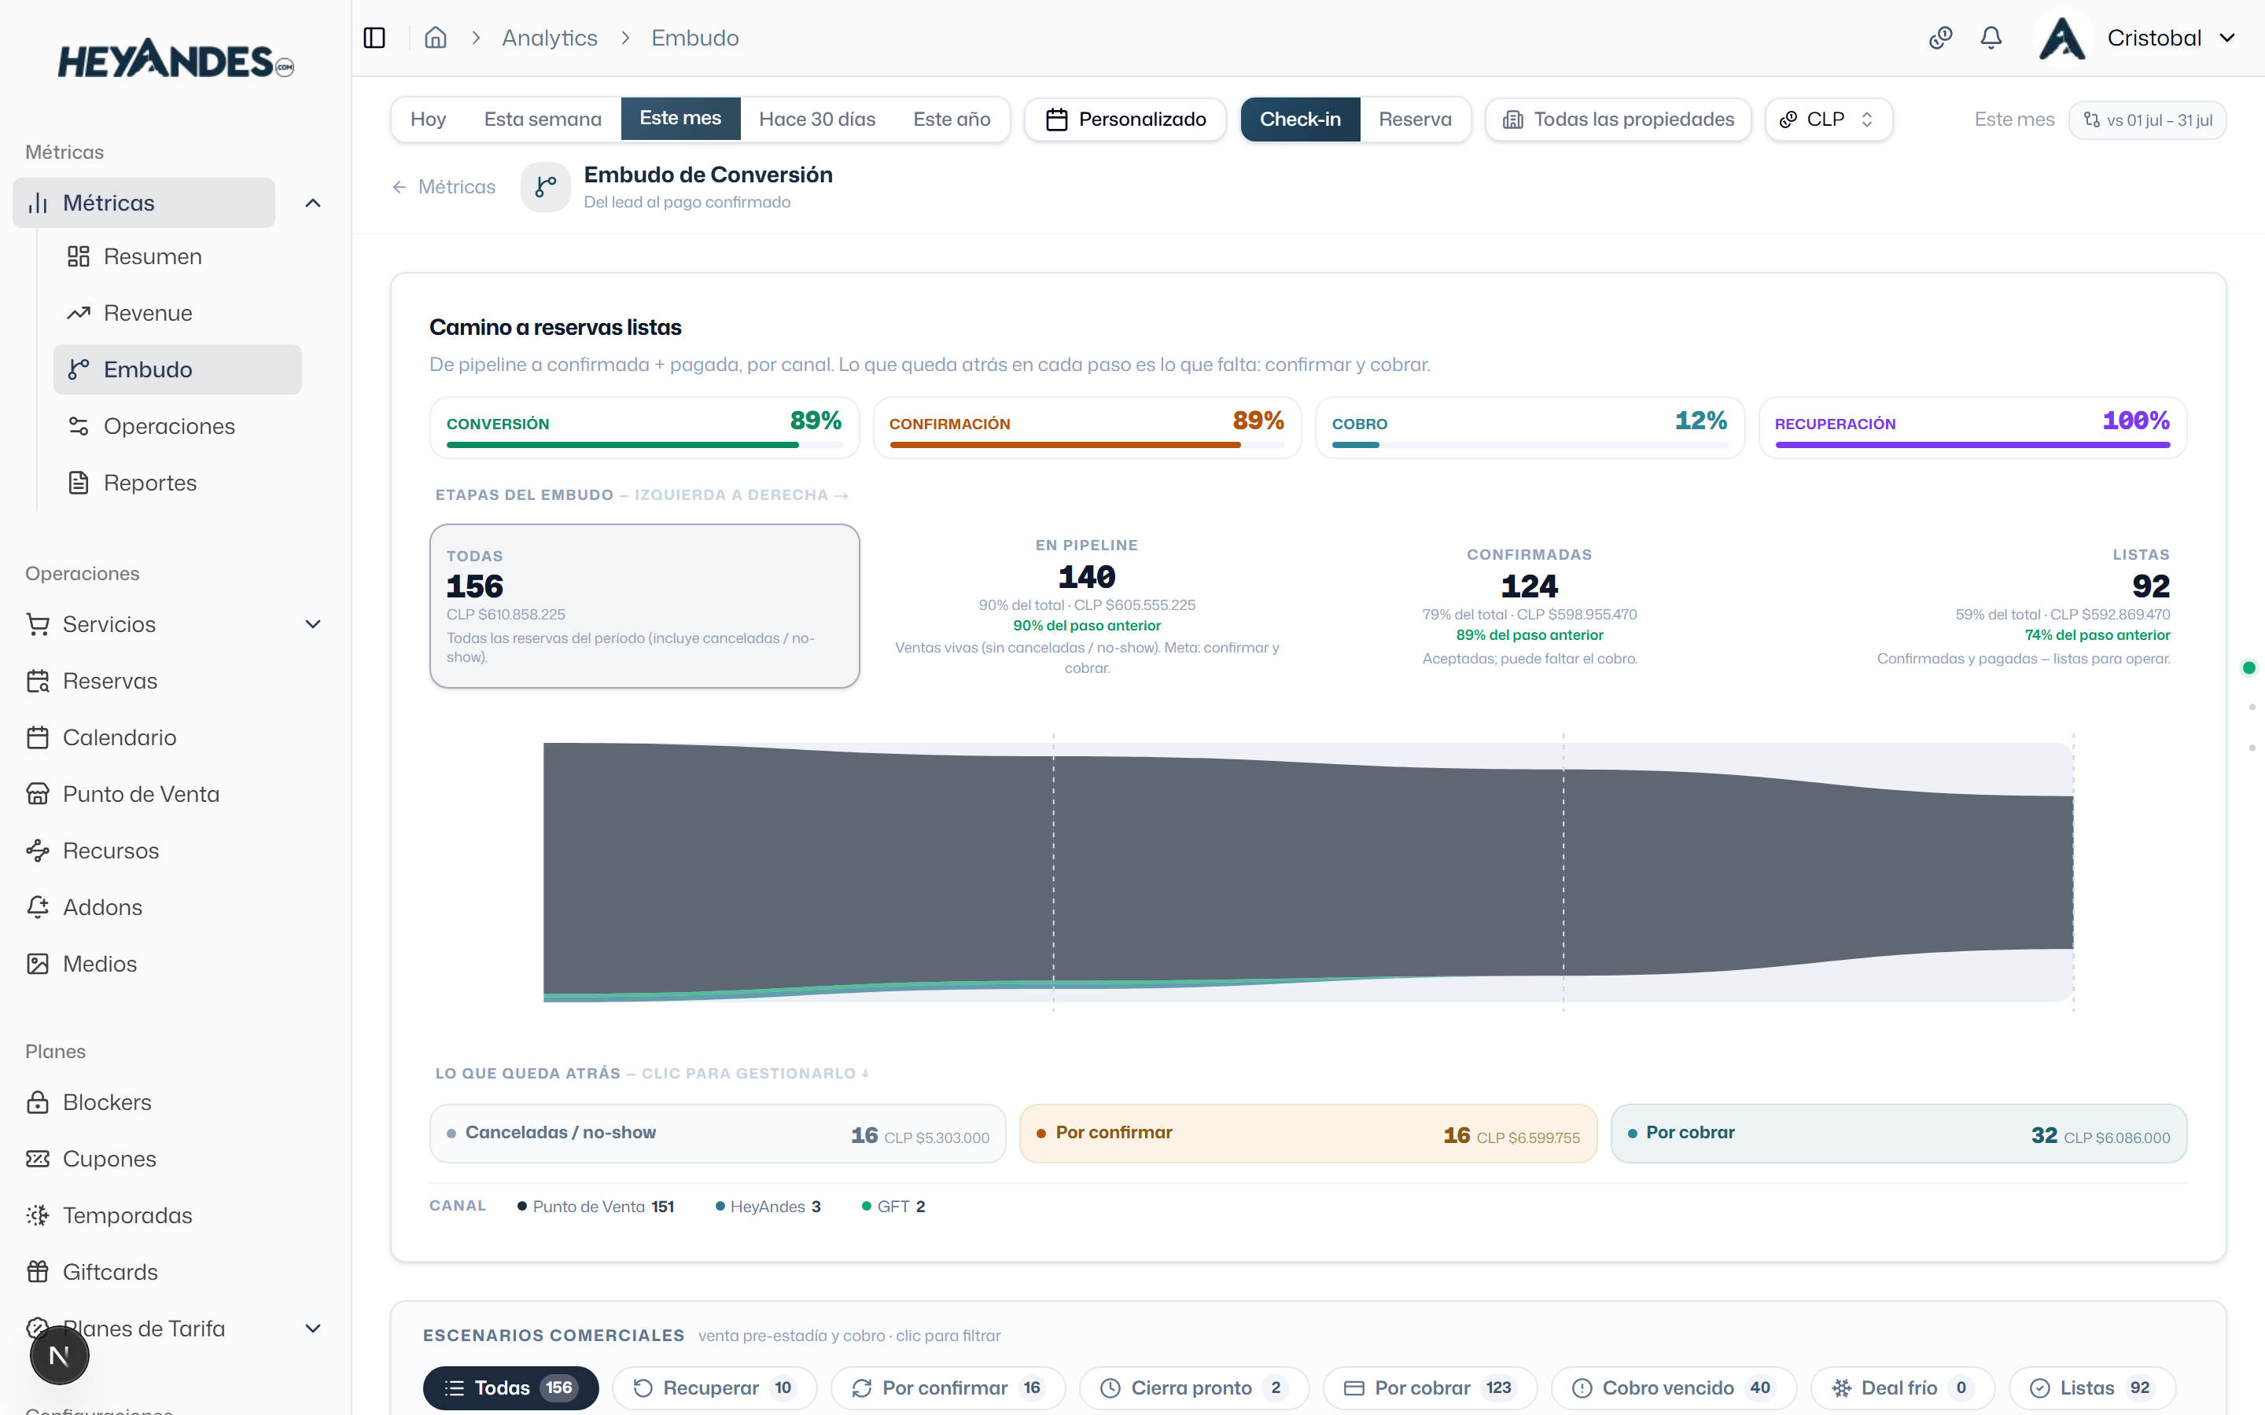
Task: Select the Esta semana period tab
Action: pos(543,119)
